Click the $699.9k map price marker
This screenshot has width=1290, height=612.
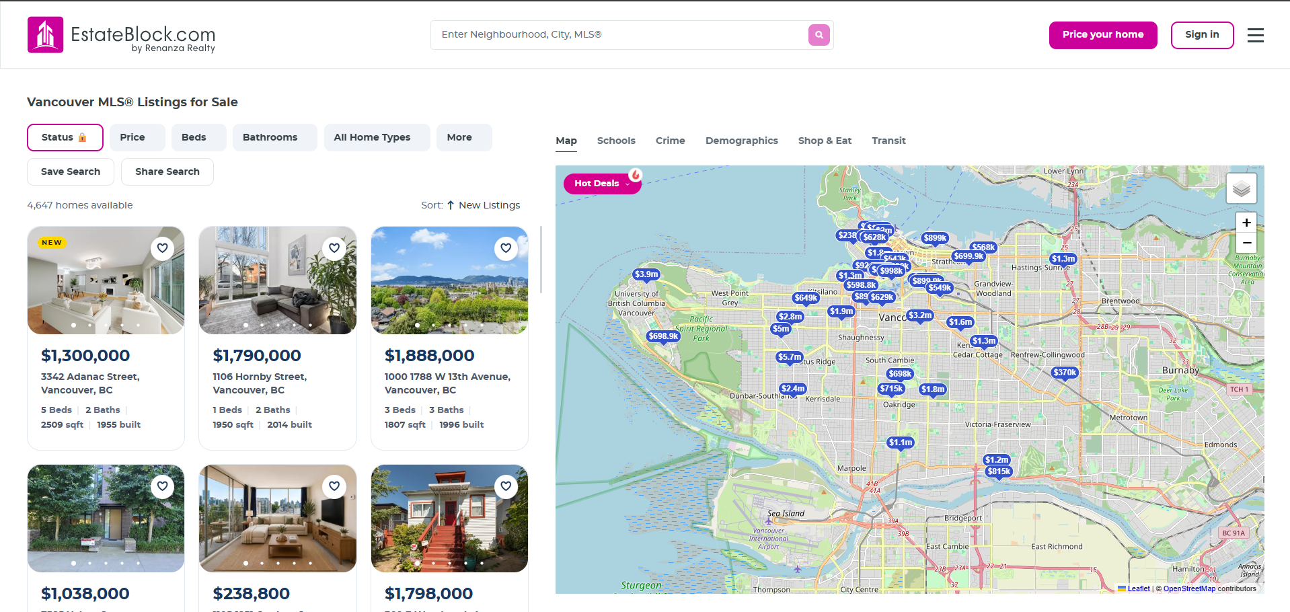pyautogui.click(x=969, y=256)
